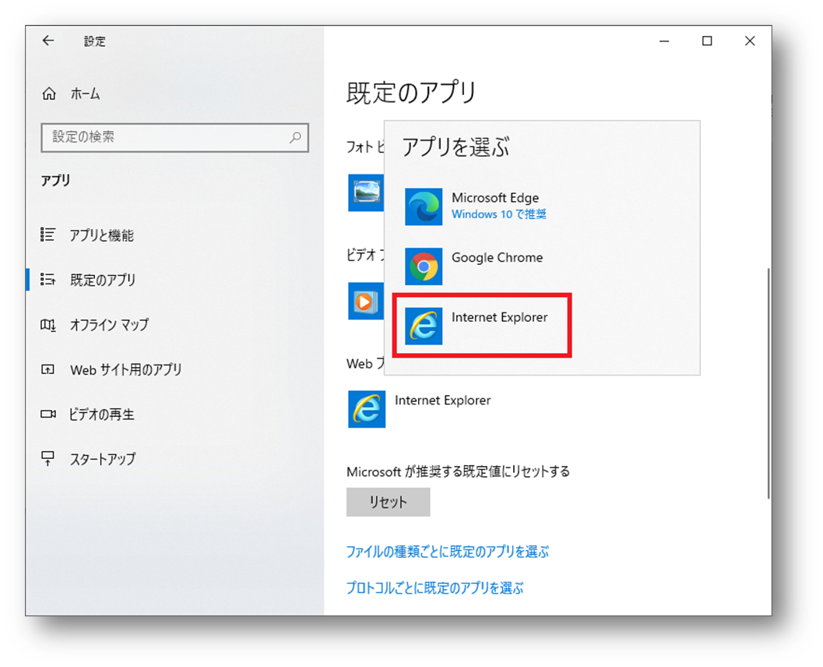Choose Google Chrome in the app picker

coord(542,266)
